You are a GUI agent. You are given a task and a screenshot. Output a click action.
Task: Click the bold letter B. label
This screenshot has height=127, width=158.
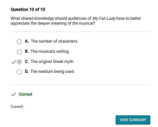(27, 52)
